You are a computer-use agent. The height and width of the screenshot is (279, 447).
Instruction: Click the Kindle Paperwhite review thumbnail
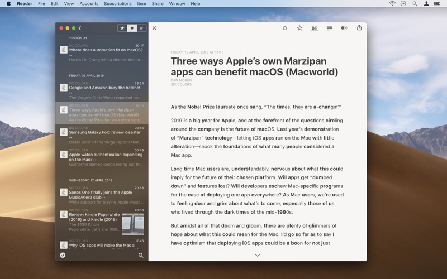tap(132, 224)
